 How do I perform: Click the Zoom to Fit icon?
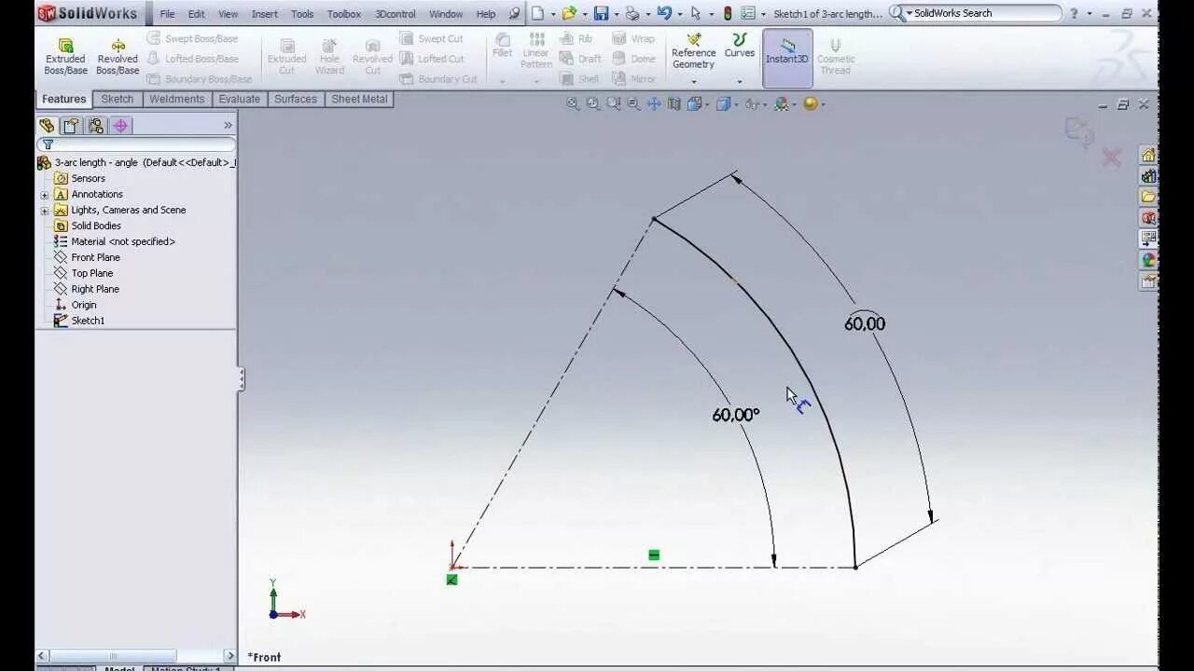[x=572, y=103]
